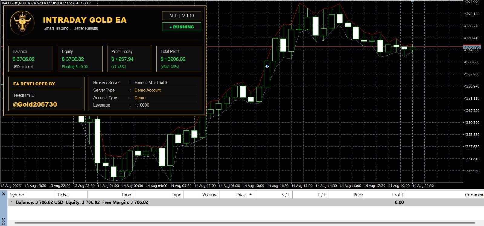The width and height of the screenshot is (484, 226).
Task: Click the XAUUSDm,M30 chart title text
Action: tap(14, 3)
